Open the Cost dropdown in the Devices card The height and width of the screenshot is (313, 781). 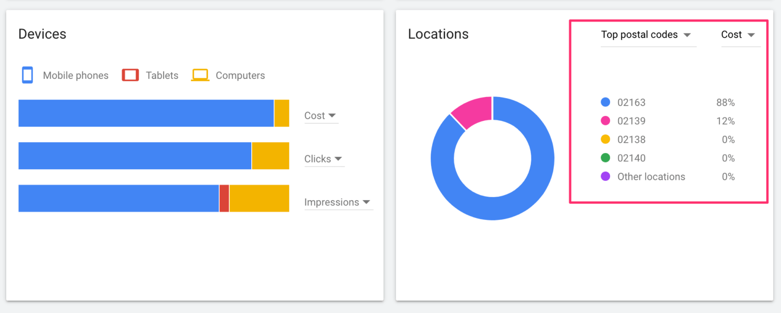(321, 115)
